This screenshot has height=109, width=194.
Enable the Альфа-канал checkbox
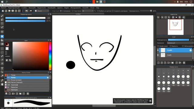tap(158, 46)
